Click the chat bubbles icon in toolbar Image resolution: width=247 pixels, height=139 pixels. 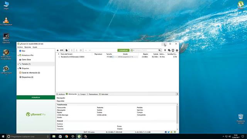coord(169,50)
